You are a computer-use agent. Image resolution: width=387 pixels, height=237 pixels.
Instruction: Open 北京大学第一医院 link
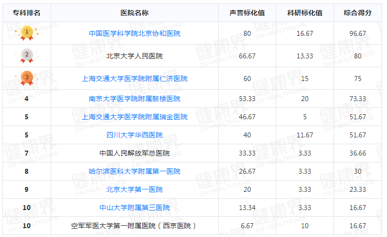point(134,189)
